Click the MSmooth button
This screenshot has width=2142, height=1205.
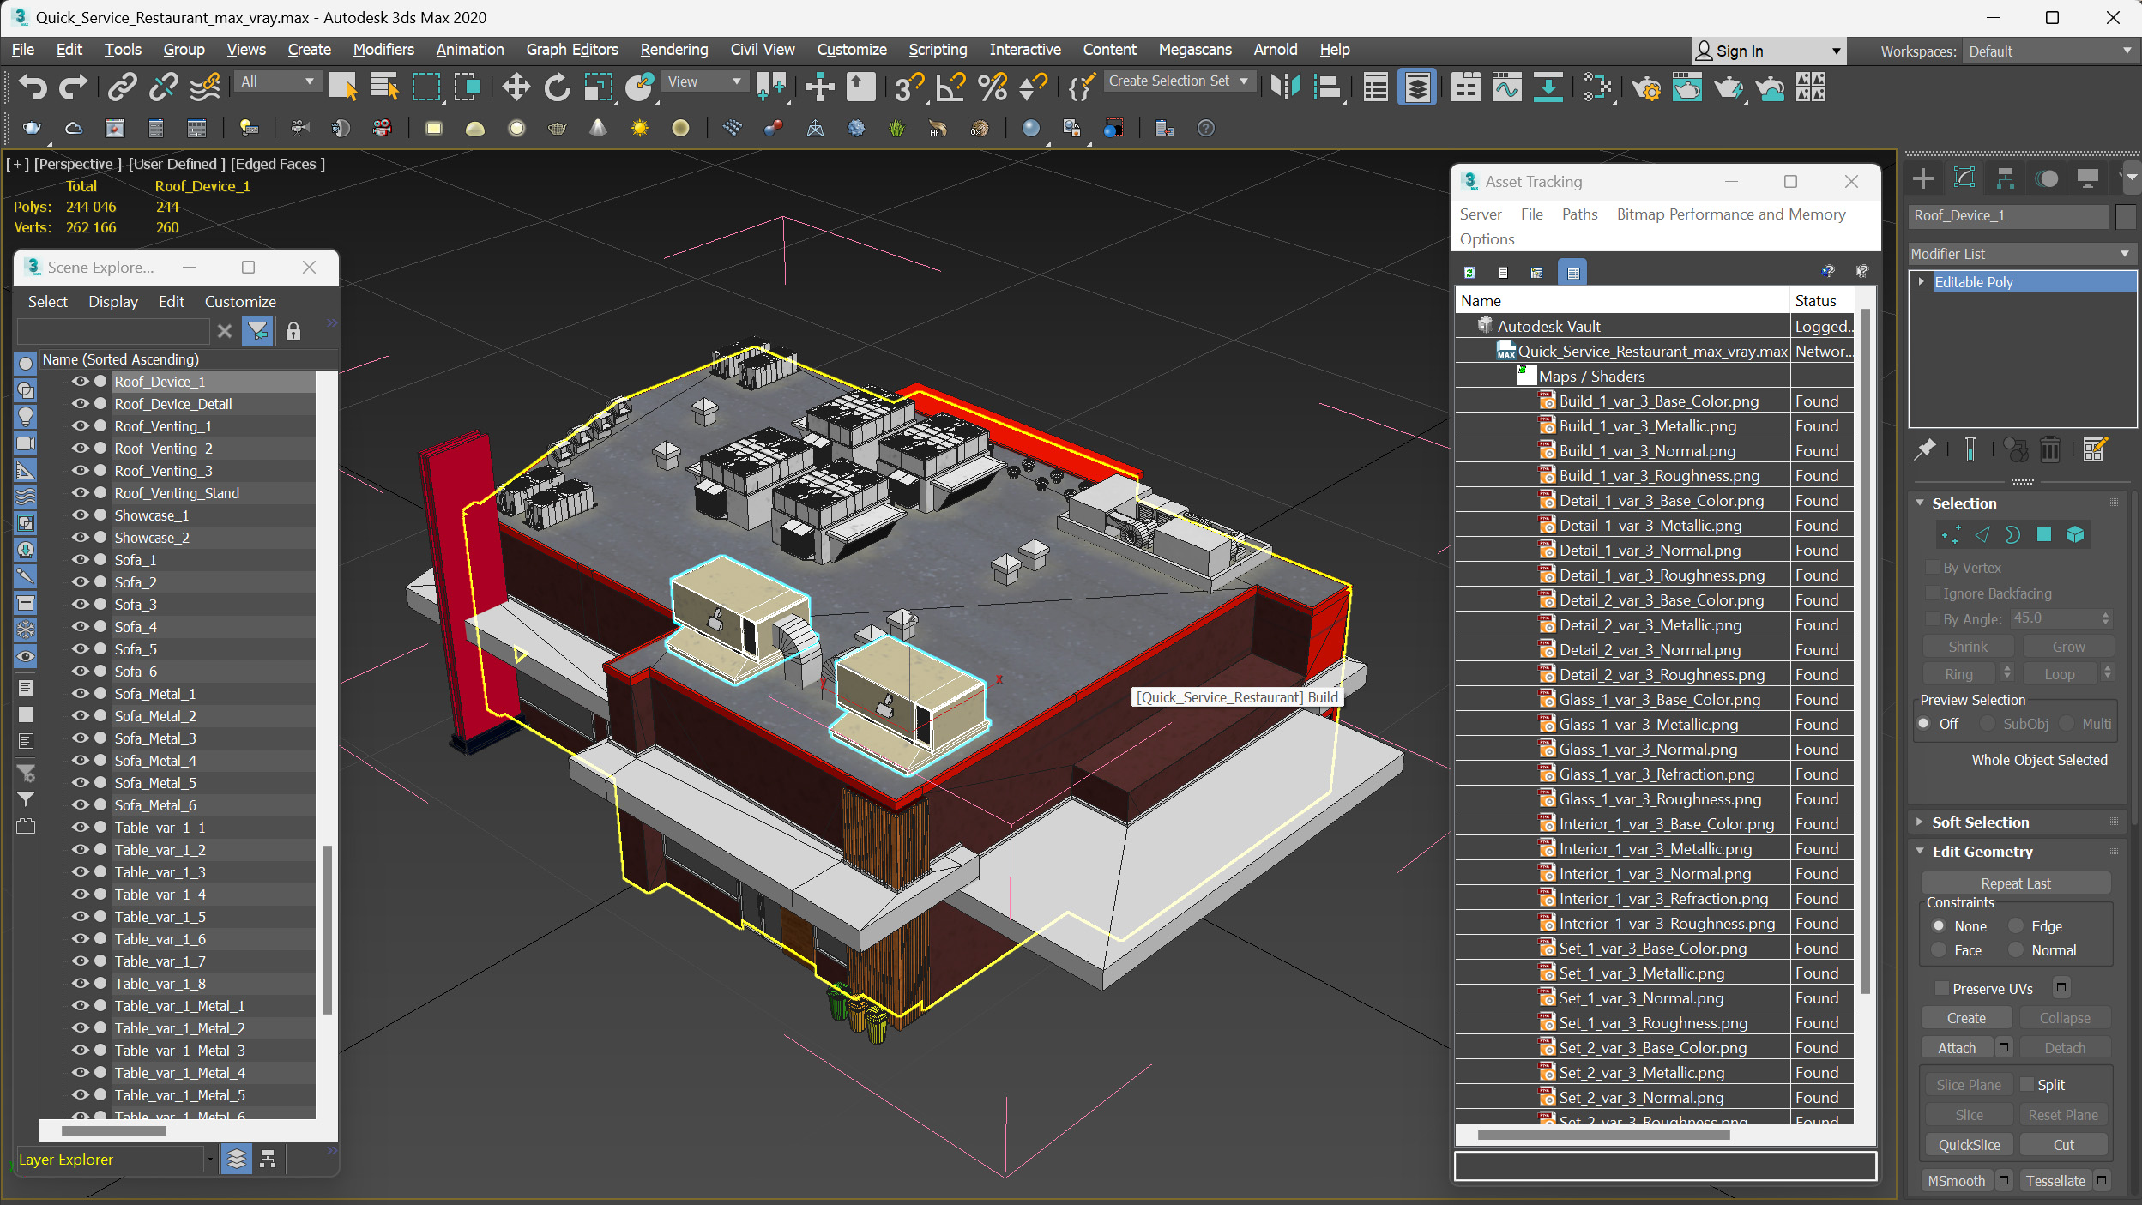click(1957, 1181)
